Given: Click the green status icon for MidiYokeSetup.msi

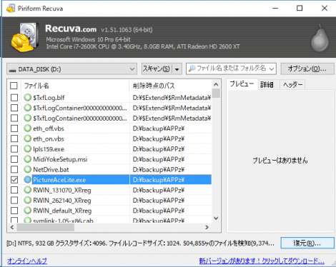Looking at the screenshot, I should pos(28,159).
